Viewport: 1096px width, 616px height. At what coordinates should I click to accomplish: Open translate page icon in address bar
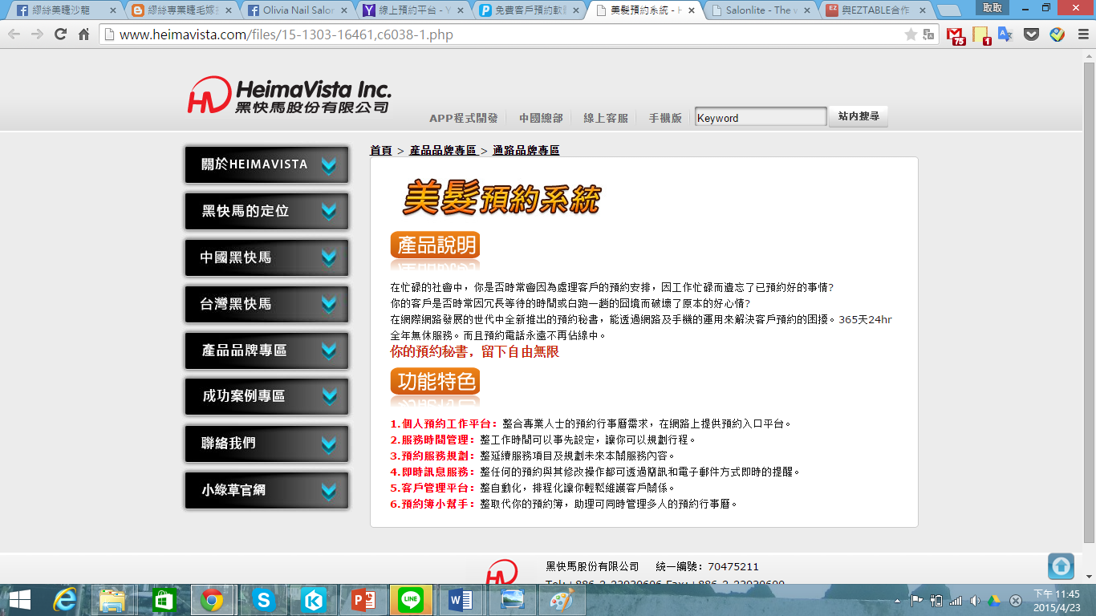(929, 34)
